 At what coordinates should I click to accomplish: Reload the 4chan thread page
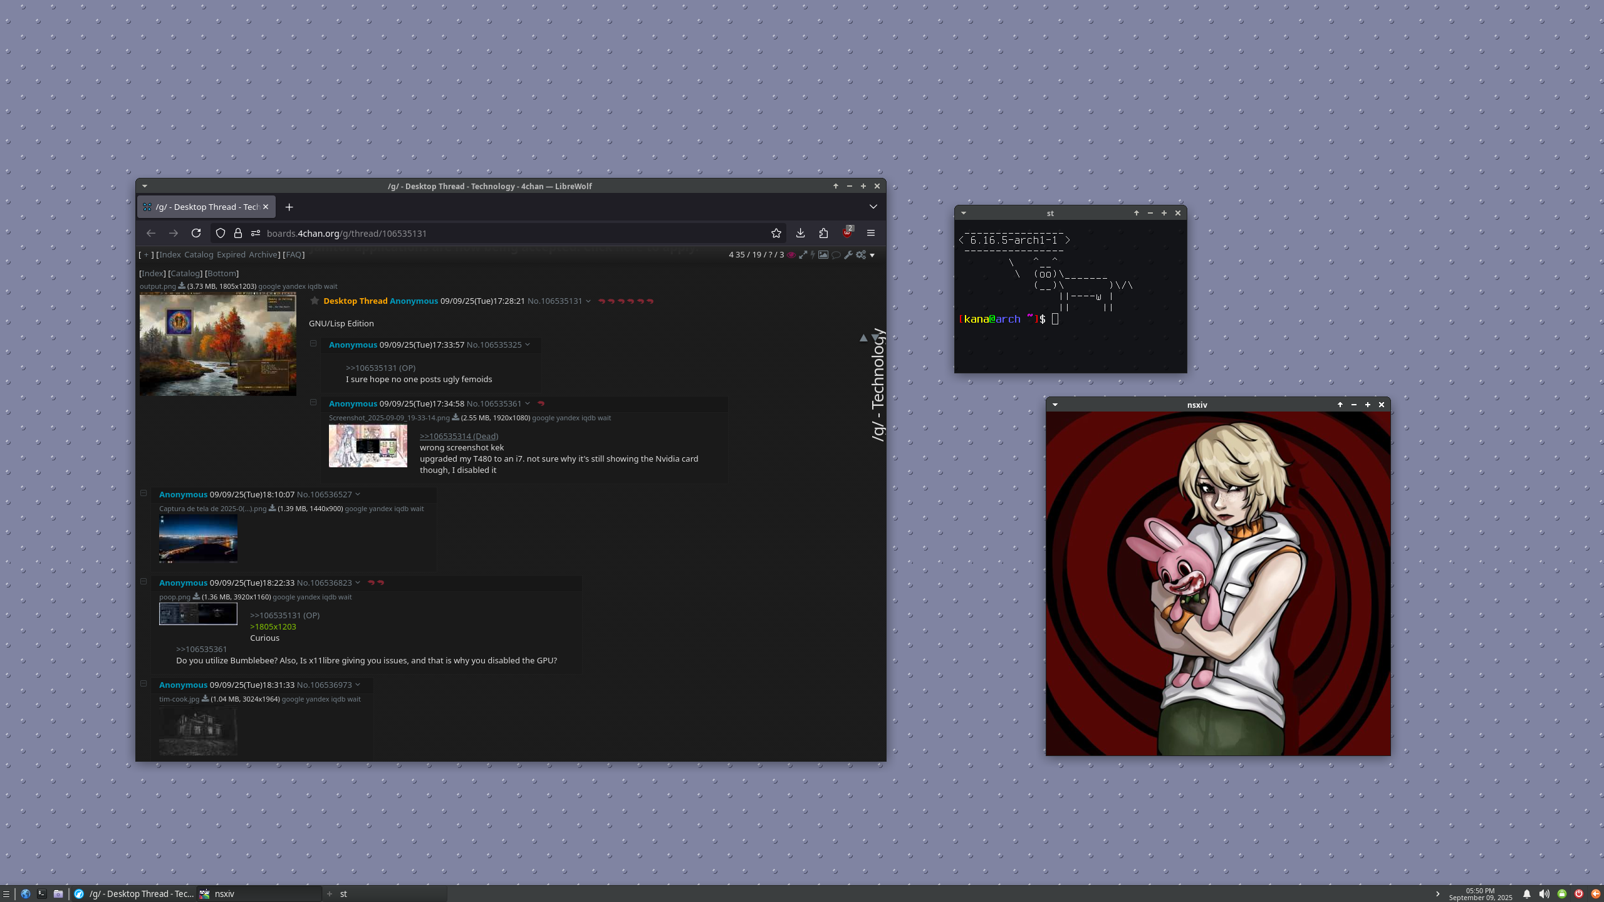coord(196,233)
